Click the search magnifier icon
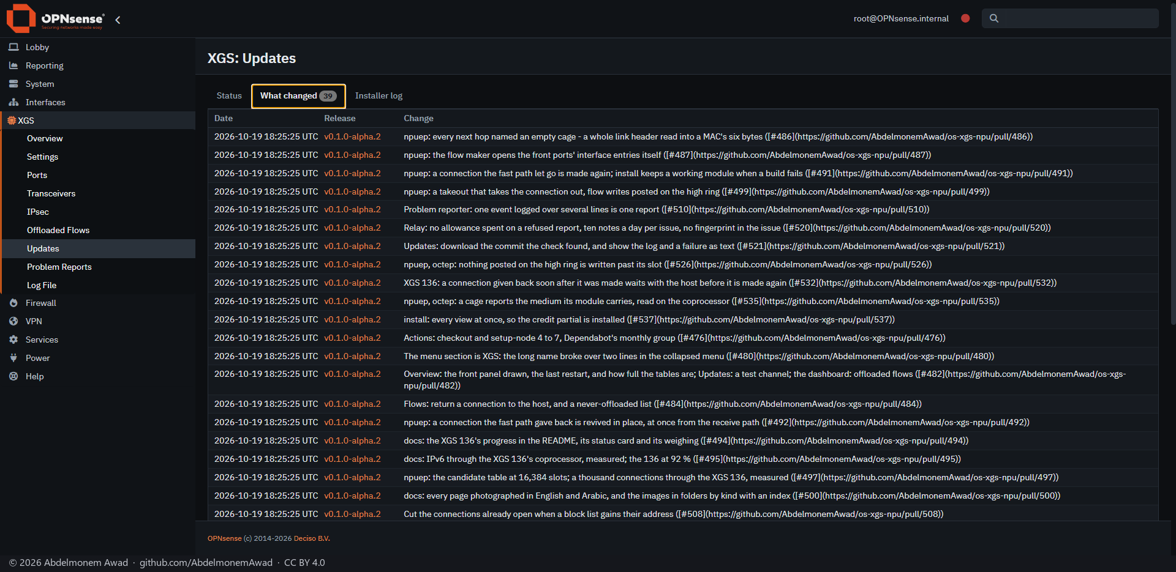This screenshot has width=1176, height=572. click(x=994, y=18)
